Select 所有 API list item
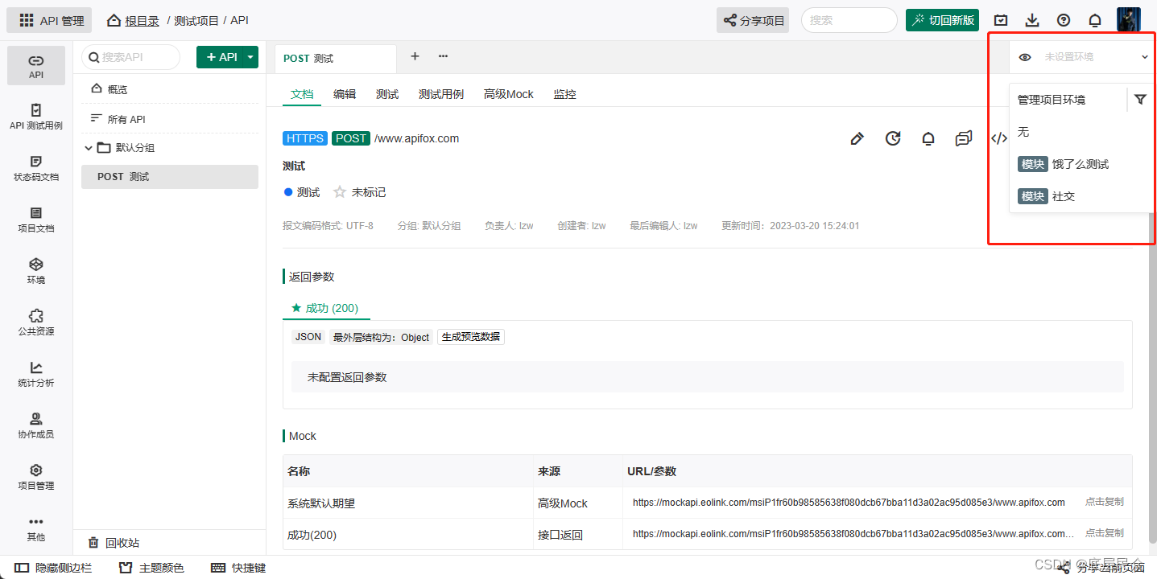This screenshot has width=1157, height=579. [x=170, y=119]
